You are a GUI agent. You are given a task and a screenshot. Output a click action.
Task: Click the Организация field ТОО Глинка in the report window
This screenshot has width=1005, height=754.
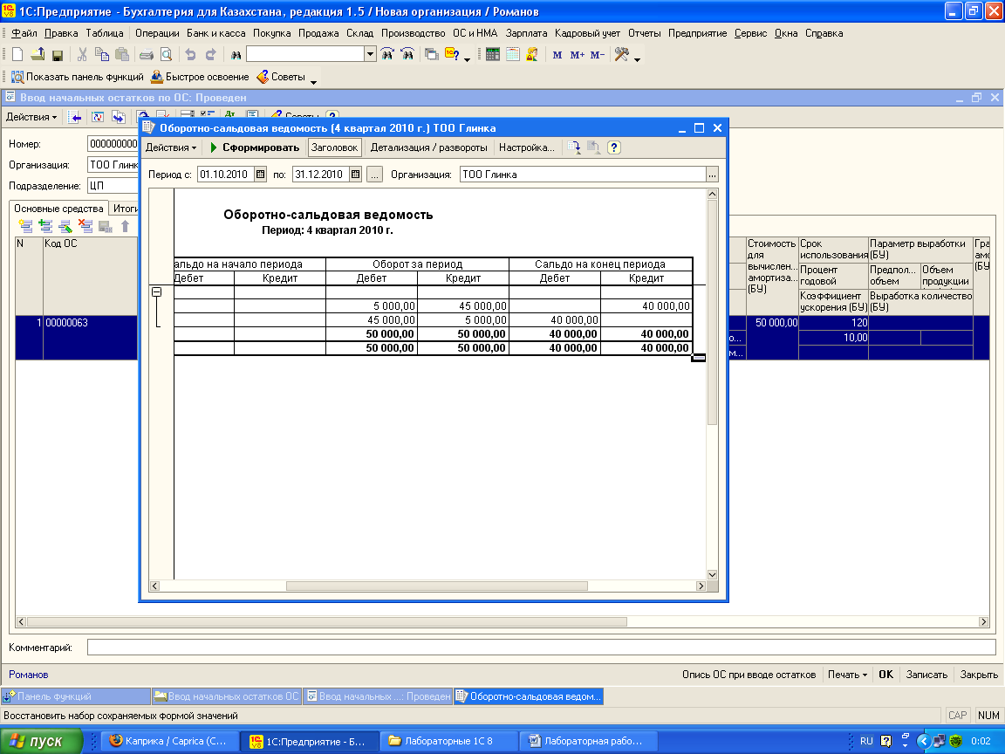[x=583, y=175]
